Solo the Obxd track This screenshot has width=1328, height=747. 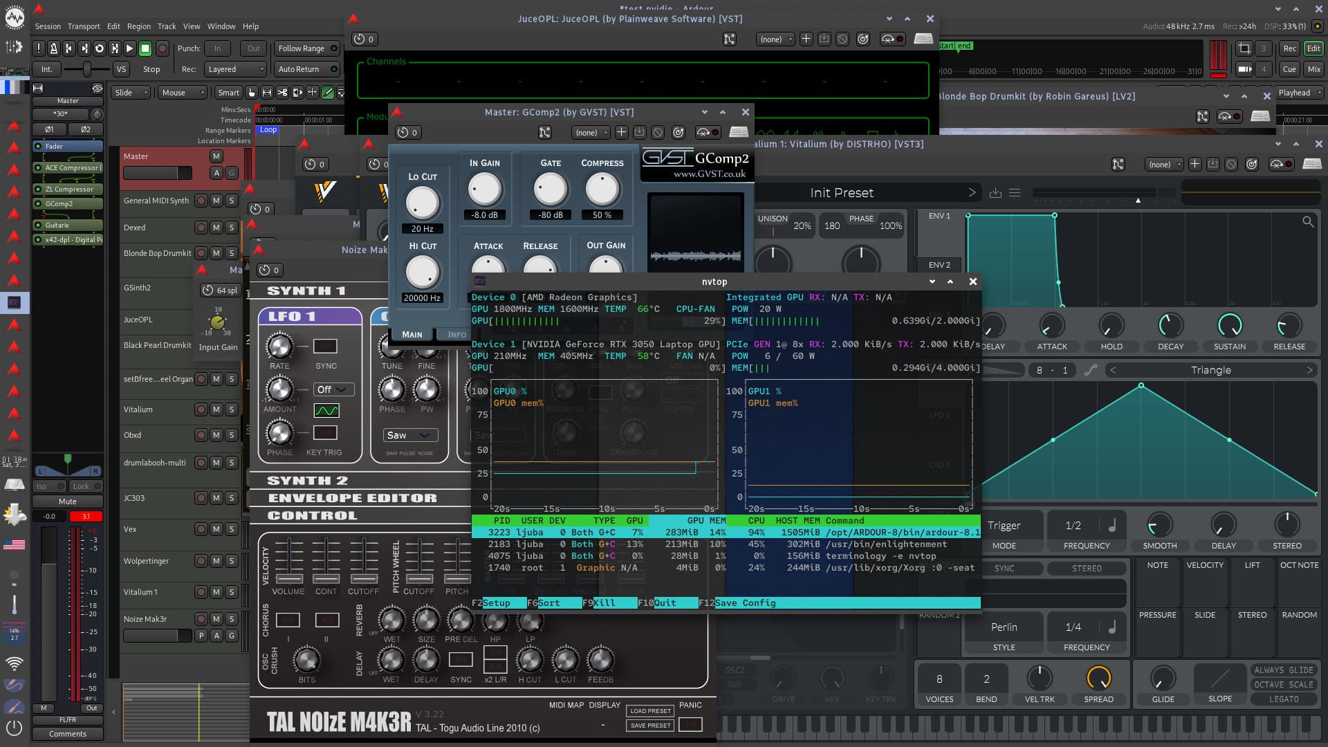pos(232,435)
